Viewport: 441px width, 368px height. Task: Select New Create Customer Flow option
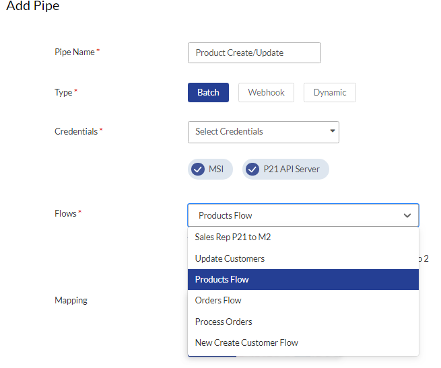tap(303, 342)
